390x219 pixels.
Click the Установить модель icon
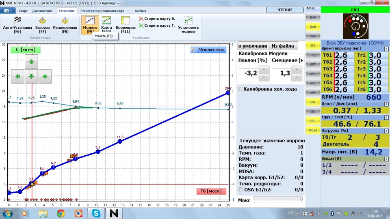pyautogui.click(x=188, y=20)
